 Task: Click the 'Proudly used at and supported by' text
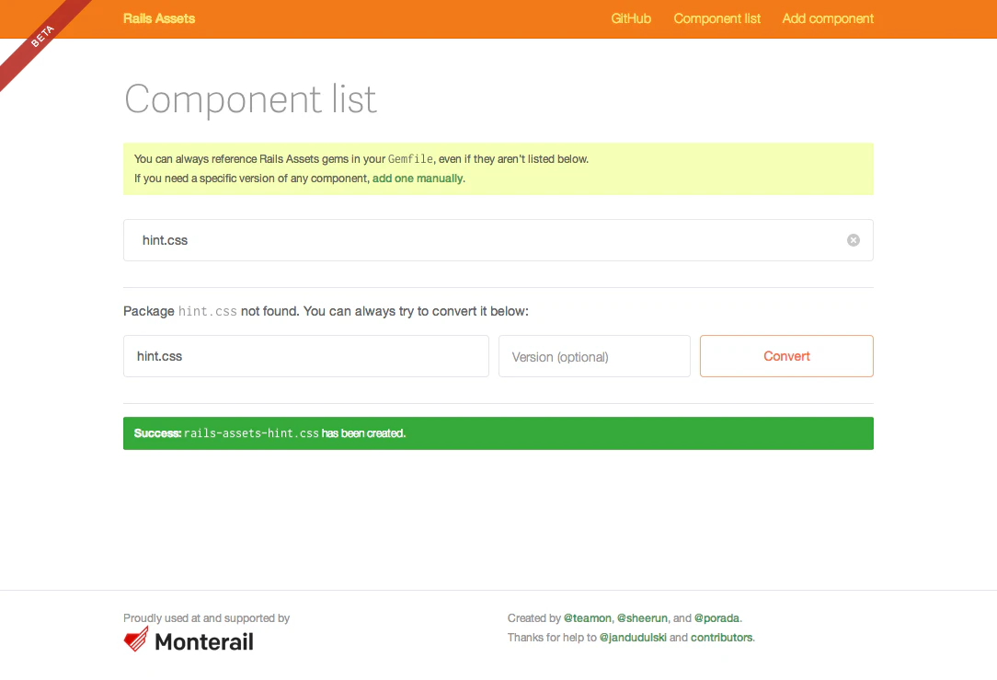pyautogui.click(x=206, y=617)
